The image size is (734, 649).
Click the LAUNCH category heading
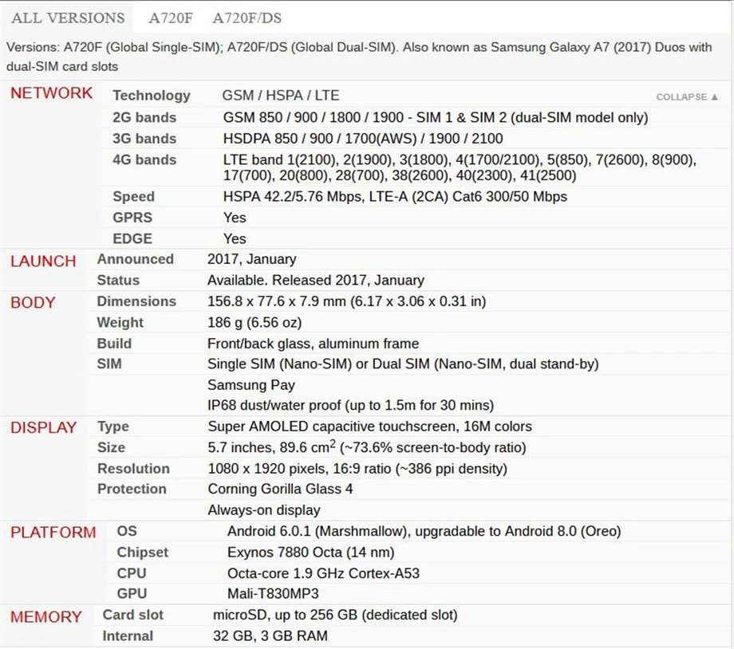click(43, 261)
